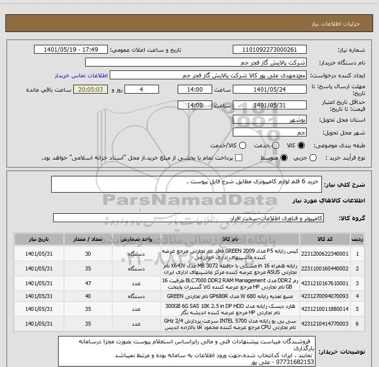This screenshot has width=379, height=367.
Task: Click the need date 1401/05/31 in row 6
Action: (x=39, y=324)
